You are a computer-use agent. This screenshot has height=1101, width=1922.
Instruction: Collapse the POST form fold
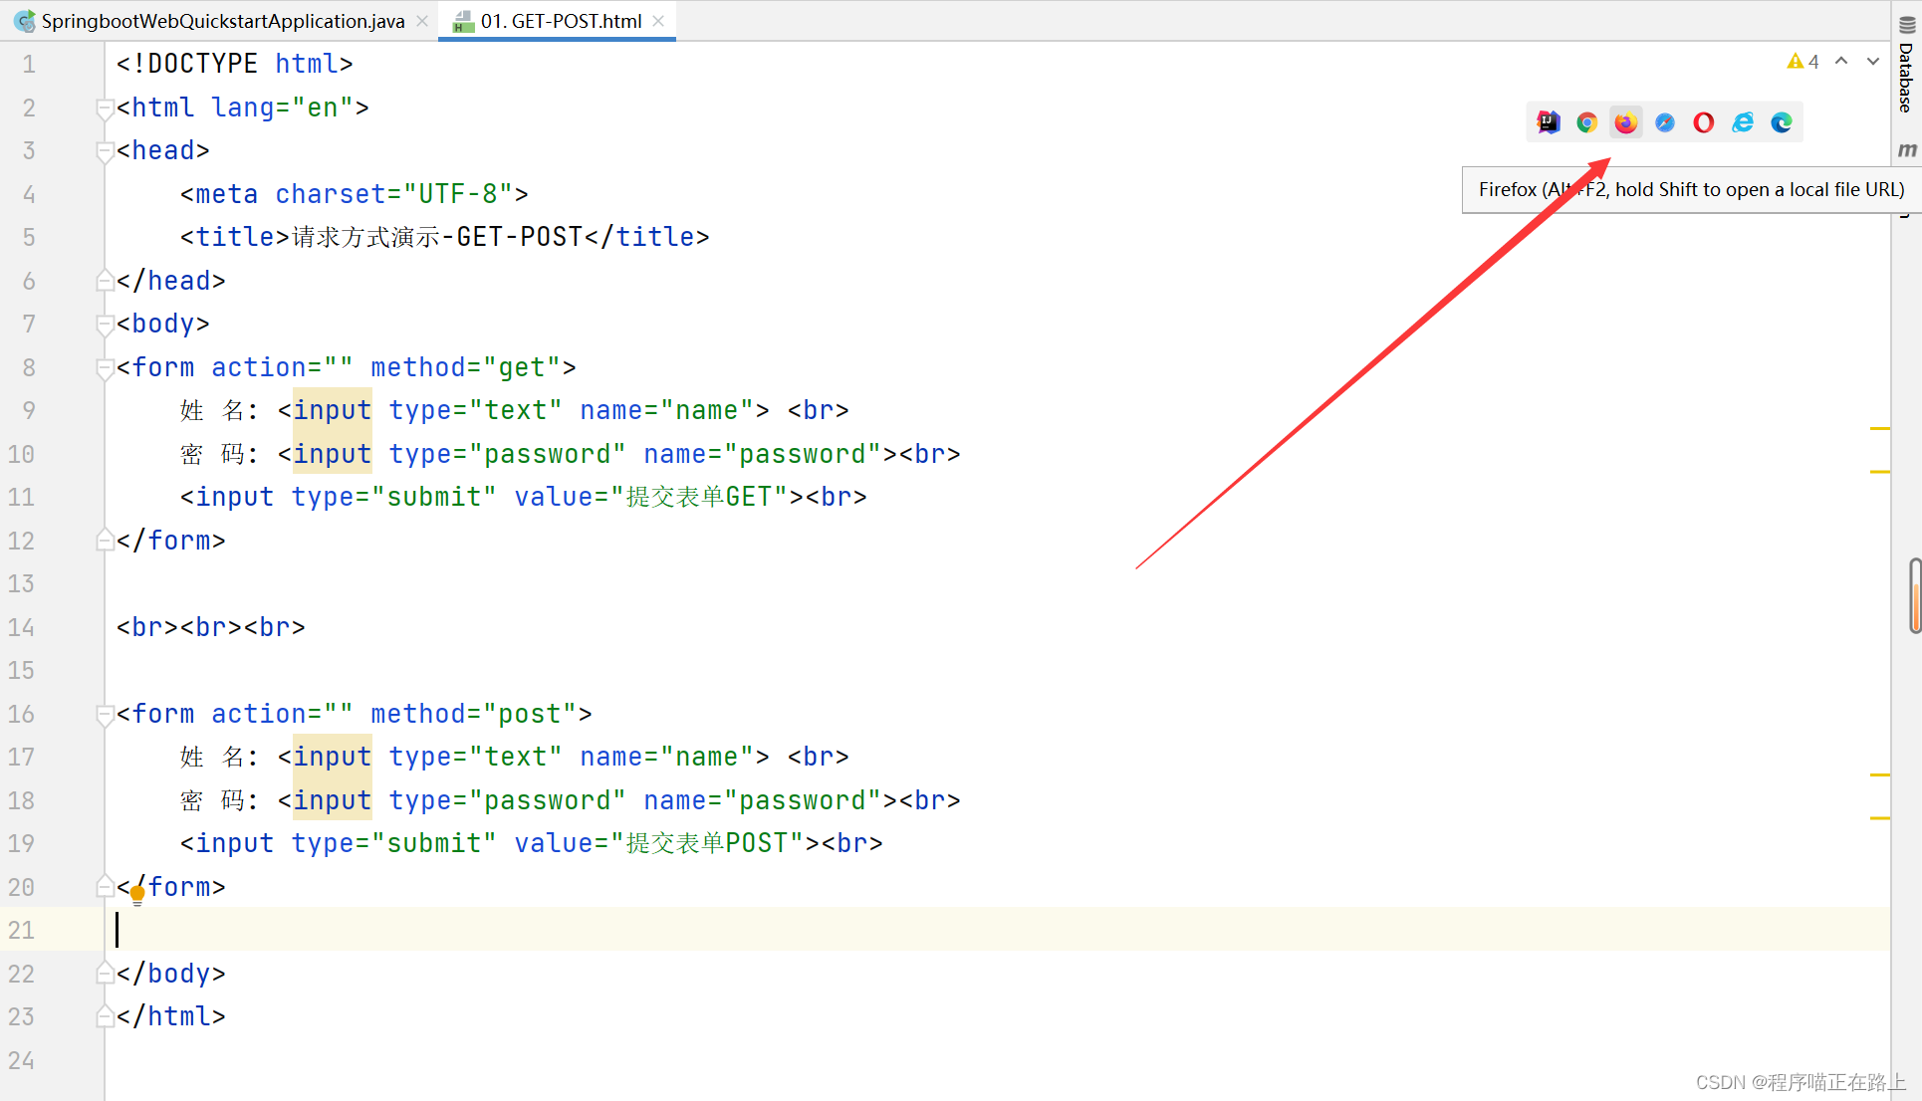(x=104, y=714)
